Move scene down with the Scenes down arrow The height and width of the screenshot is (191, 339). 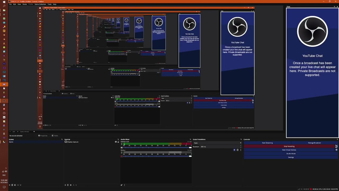click(20, 185)
